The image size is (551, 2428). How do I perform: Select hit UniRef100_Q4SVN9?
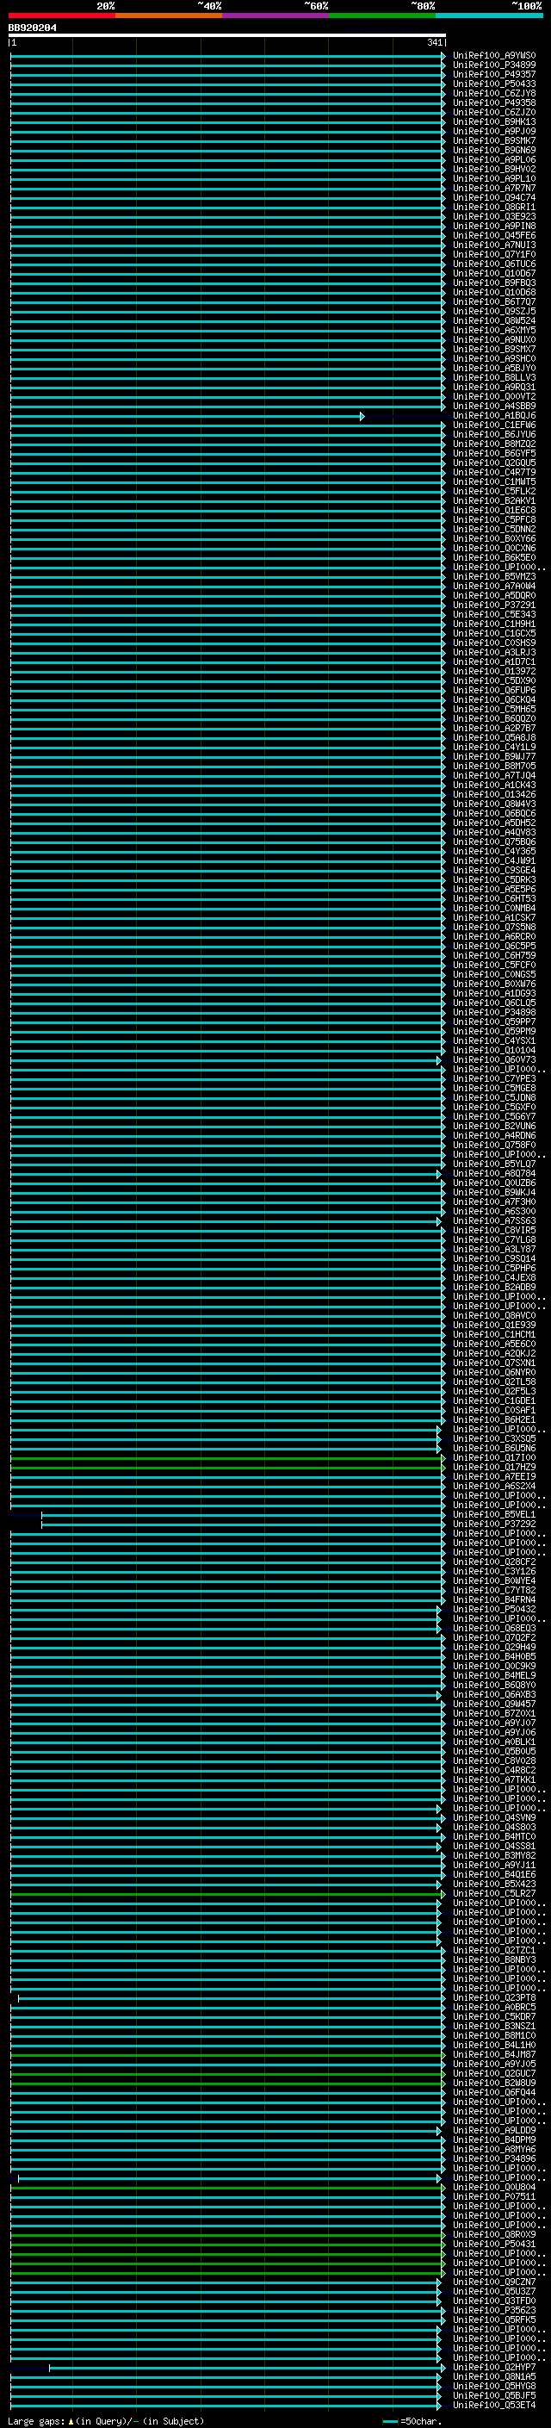(x=493, y=1817)
